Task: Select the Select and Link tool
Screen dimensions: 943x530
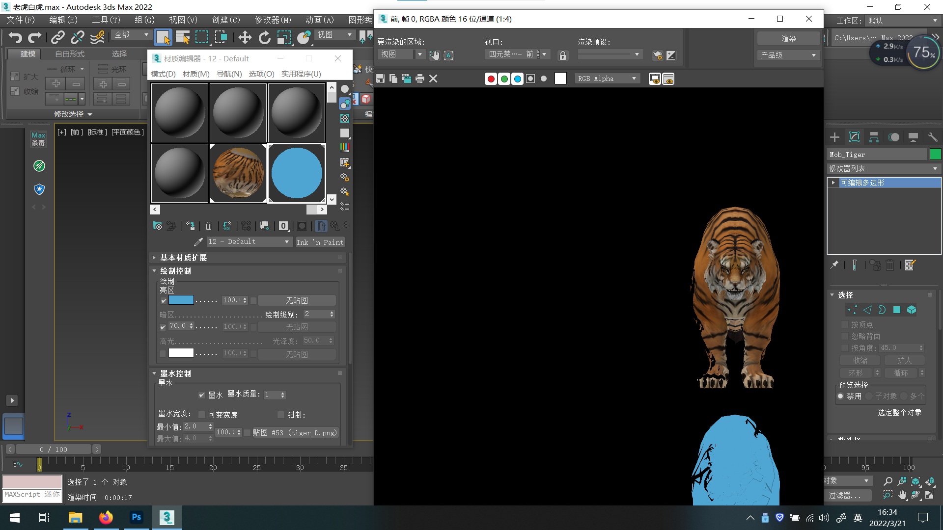Action: [x=58, y=37]
